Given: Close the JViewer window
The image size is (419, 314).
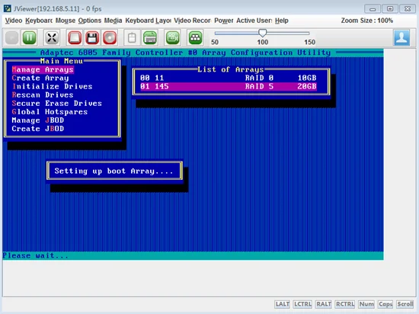Looking at the screenshot, I should 408,9.
